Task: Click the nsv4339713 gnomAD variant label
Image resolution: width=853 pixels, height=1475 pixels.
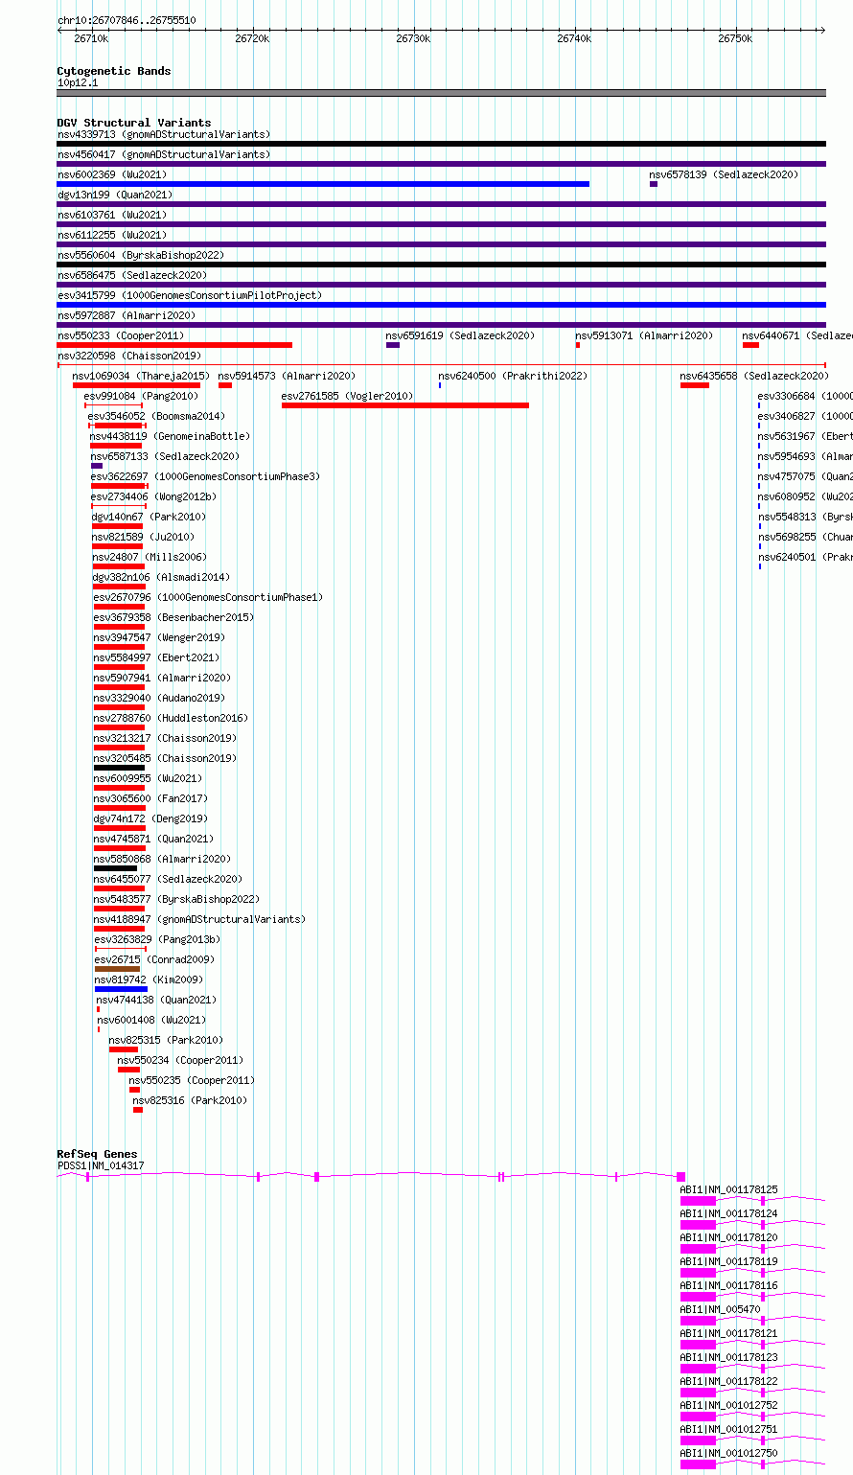Action: pyautogui.click(x=164, y=134)
